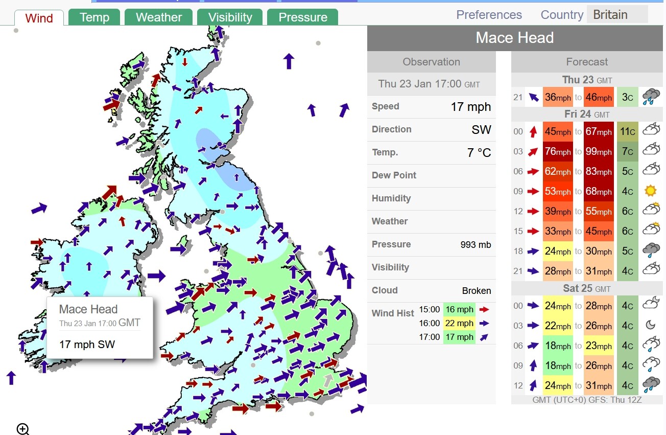Click the 3c temperature value for Thu 23
The width and height of the screenshot is (666, 435).
628,97
